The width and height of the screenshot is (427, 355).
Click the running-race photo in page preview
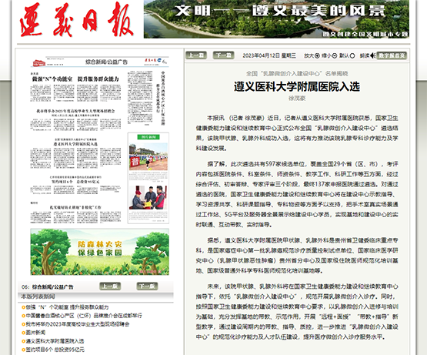pyautogui.click(x=148, y=156)
